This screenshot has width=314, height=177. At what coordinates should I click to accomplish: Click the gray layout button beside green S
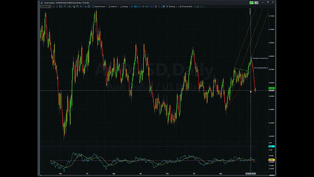pyautogui.click(x=256, y=3)
